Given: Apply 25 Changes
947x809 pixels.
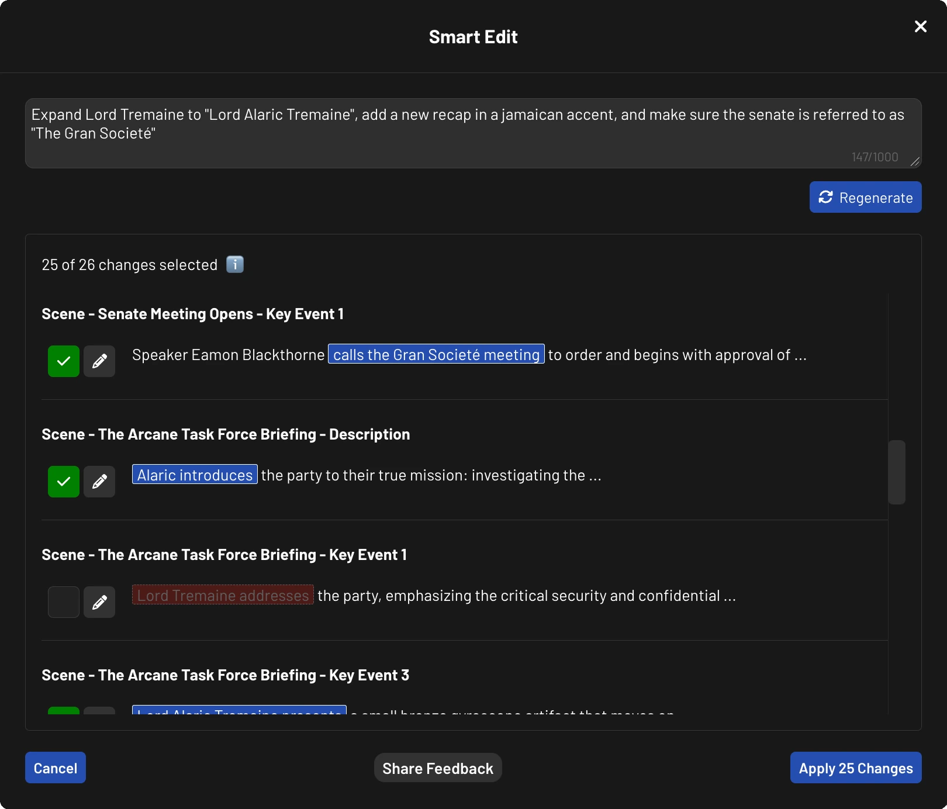Looking at the screenshot, I should (855, 767).
